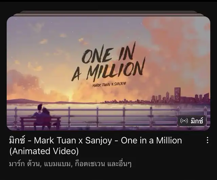Click the (Animated Video) line of the title
The height and width of the screenshot is (180, 217).
coord(44,151)
